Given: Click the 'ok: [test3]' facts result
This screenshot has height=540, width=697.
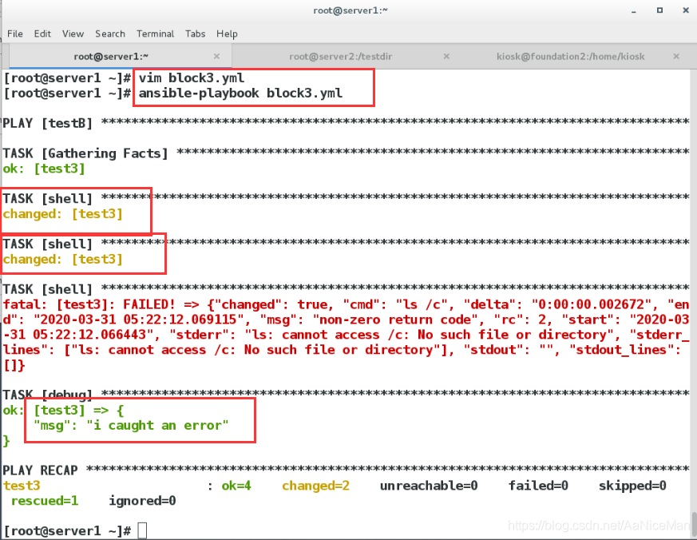Looking at the screenshot, I should 44,169.
